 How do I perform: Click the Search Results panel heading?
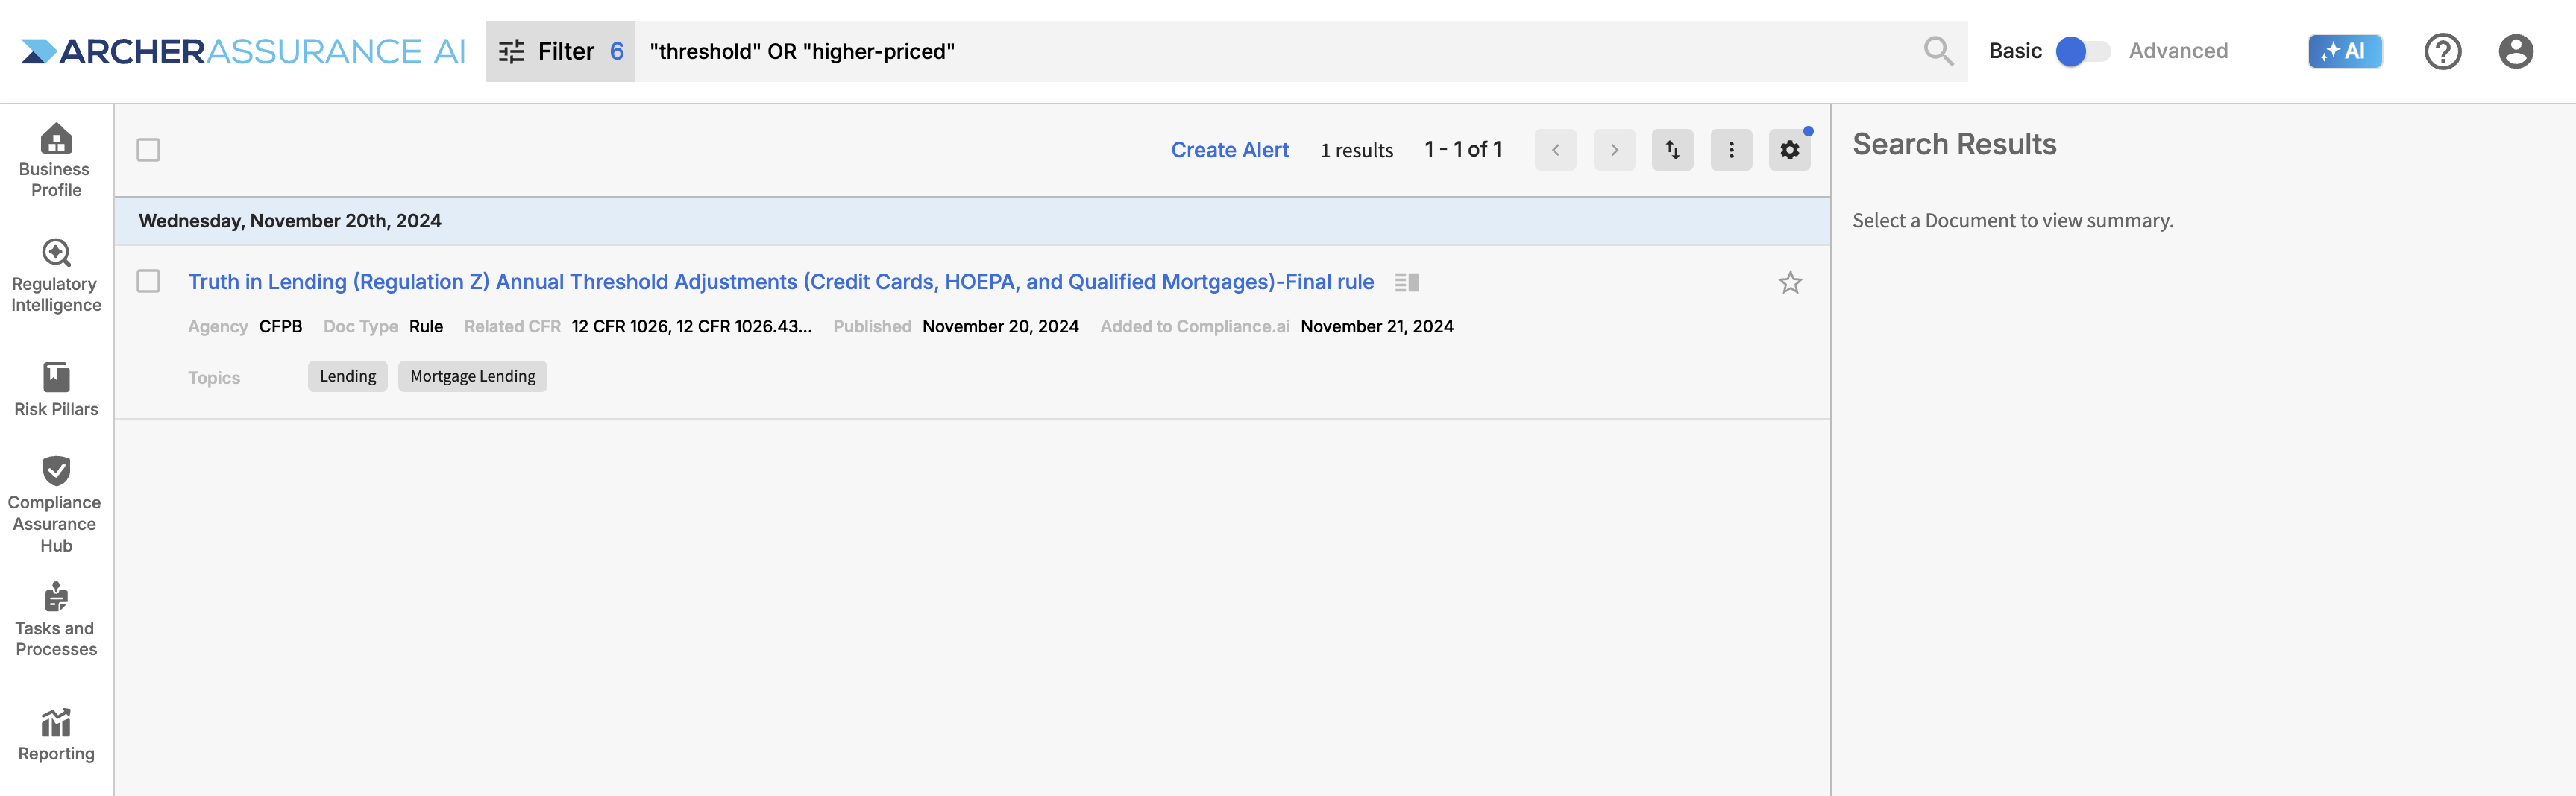(x=1954, y=144)
